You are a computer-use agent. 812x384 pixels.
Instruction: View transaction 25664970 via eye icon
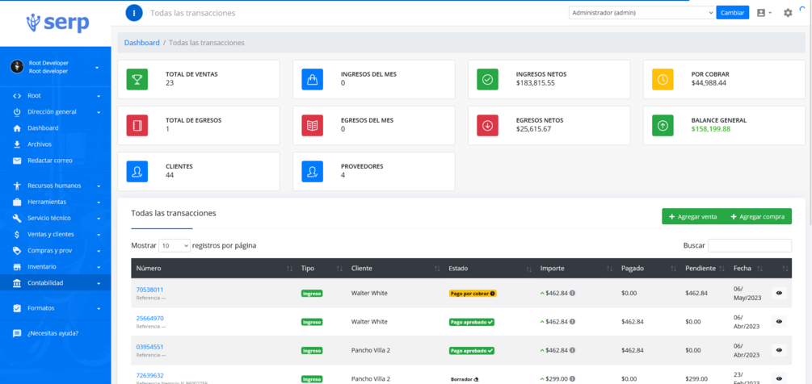[x=779, y=321]
